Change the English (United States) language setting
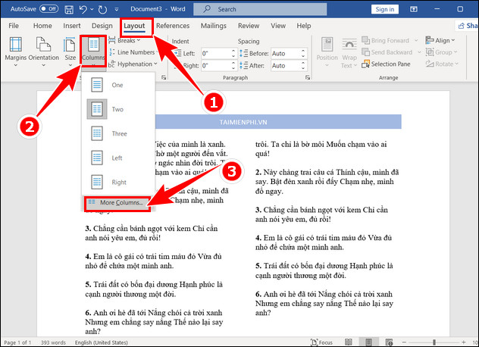 (102, 342)
